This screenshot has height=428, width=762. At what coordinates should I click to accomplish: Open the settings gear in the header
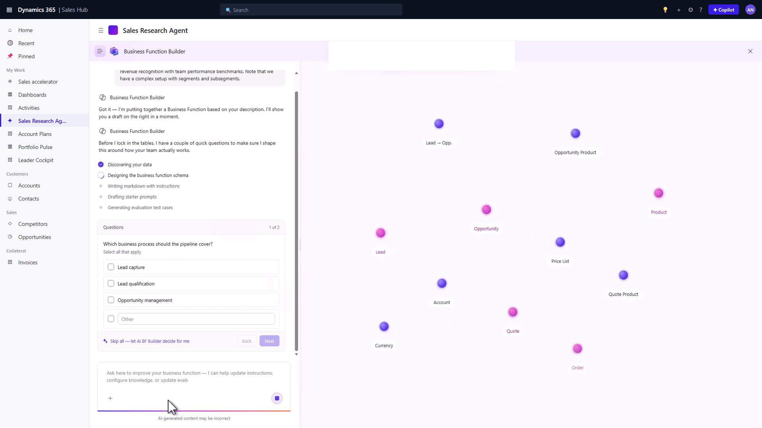point(691,10)
